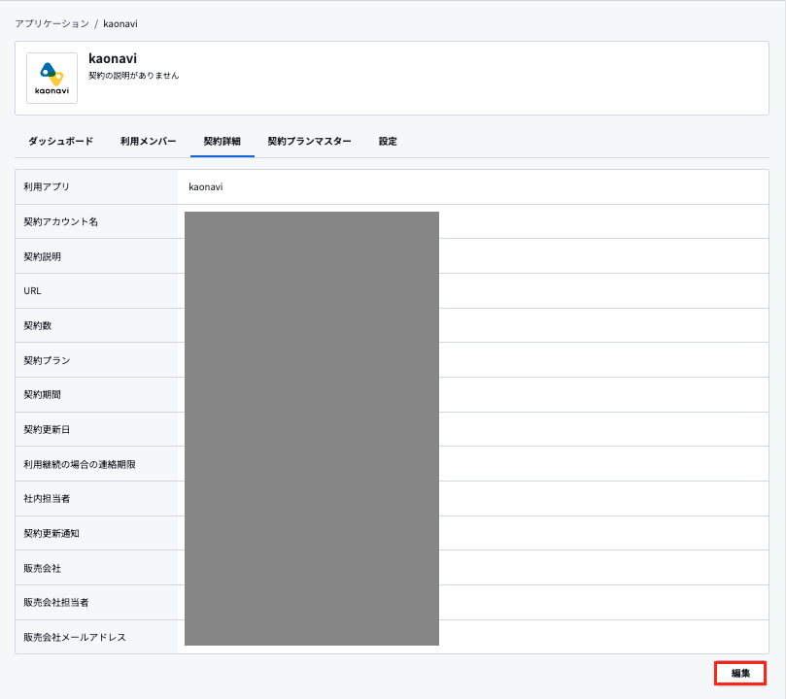Viewport: 786px width, 699px height.
Task: Select the URL row label
Action: (32, 291)
